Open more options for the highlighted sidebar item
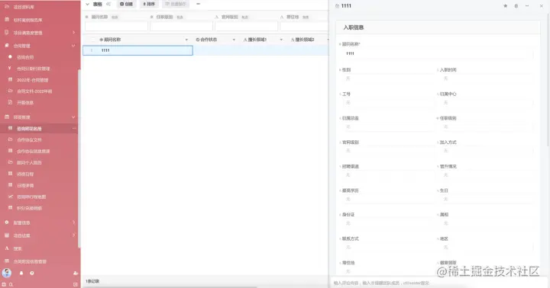 click(x=74, y=129)
